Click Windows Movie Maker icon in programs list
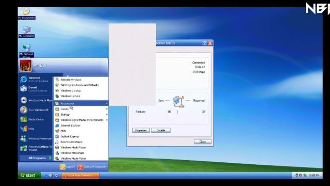Viewport: 330px width, 186px height. (57, 159)
